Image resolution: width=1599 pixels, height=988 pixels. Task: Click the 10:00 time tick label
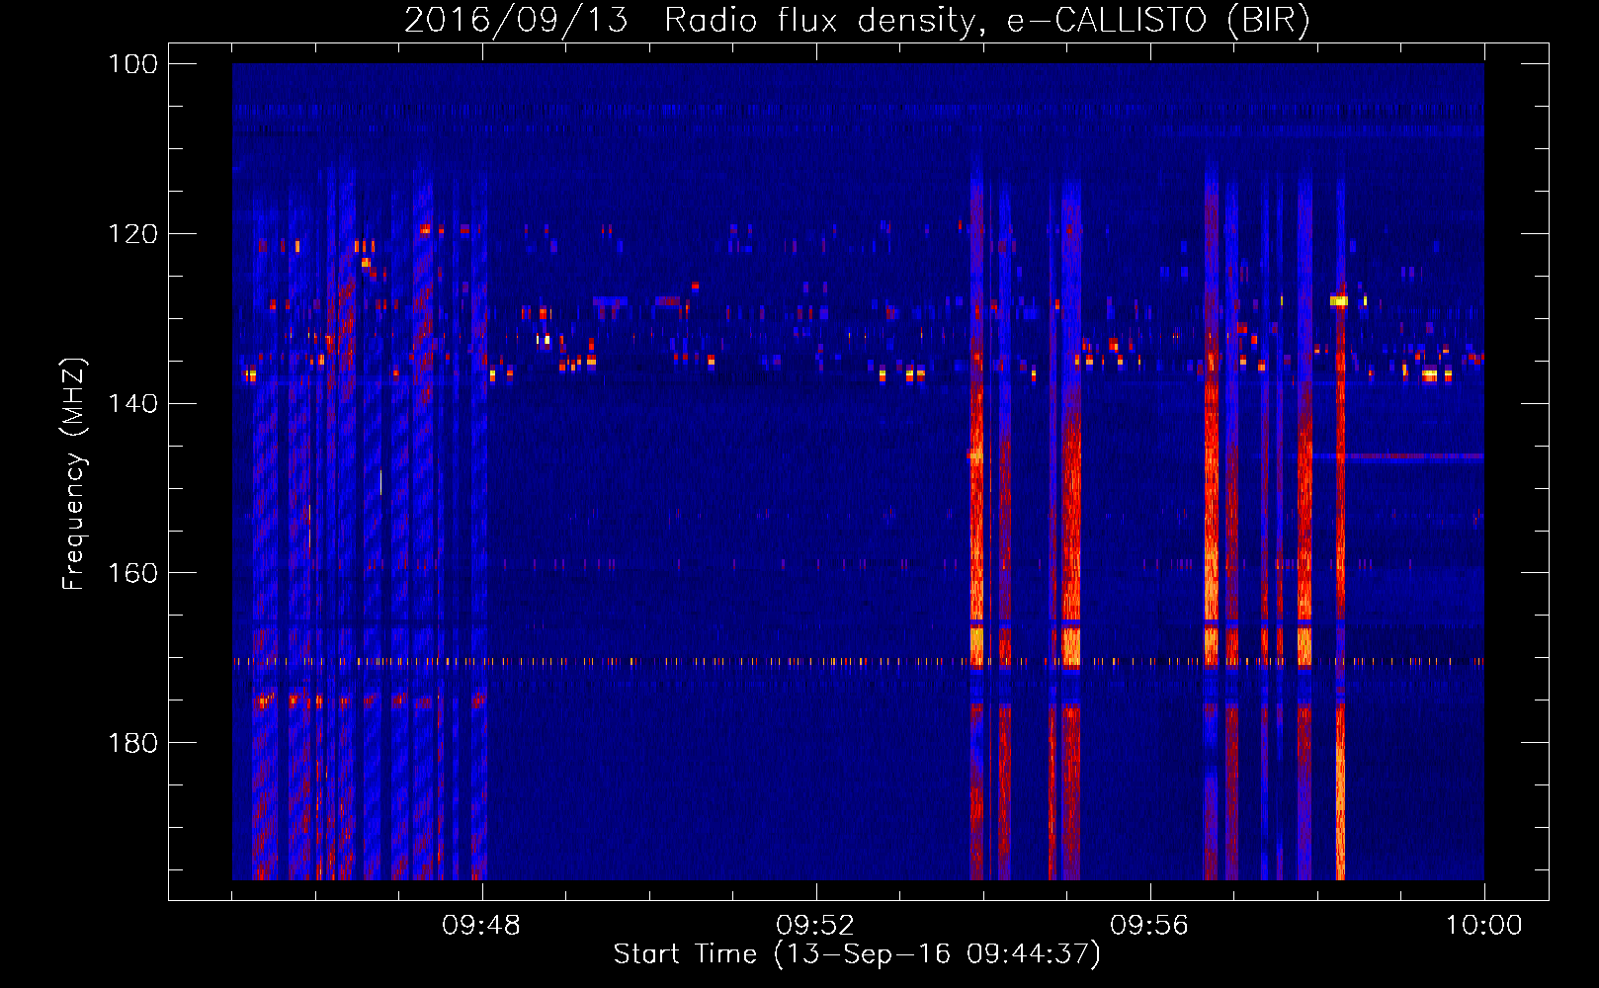(x=1483, y=926)
